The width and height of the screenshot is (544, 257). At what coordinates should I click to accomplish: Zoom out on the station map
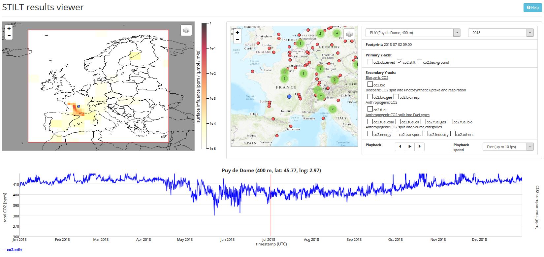pyautogui.click(x=237, y=40)
